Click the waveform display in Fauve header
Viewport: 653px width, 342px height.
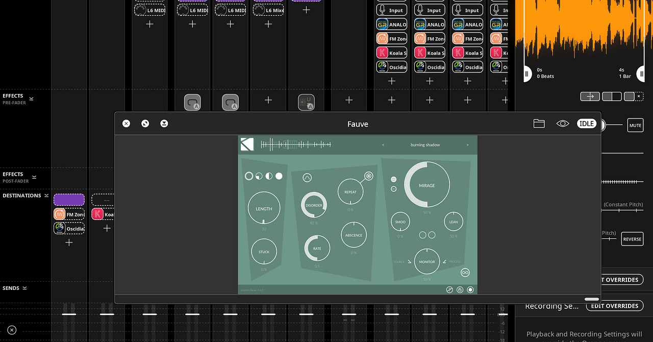pyautogui.click(x=296, y=144)
